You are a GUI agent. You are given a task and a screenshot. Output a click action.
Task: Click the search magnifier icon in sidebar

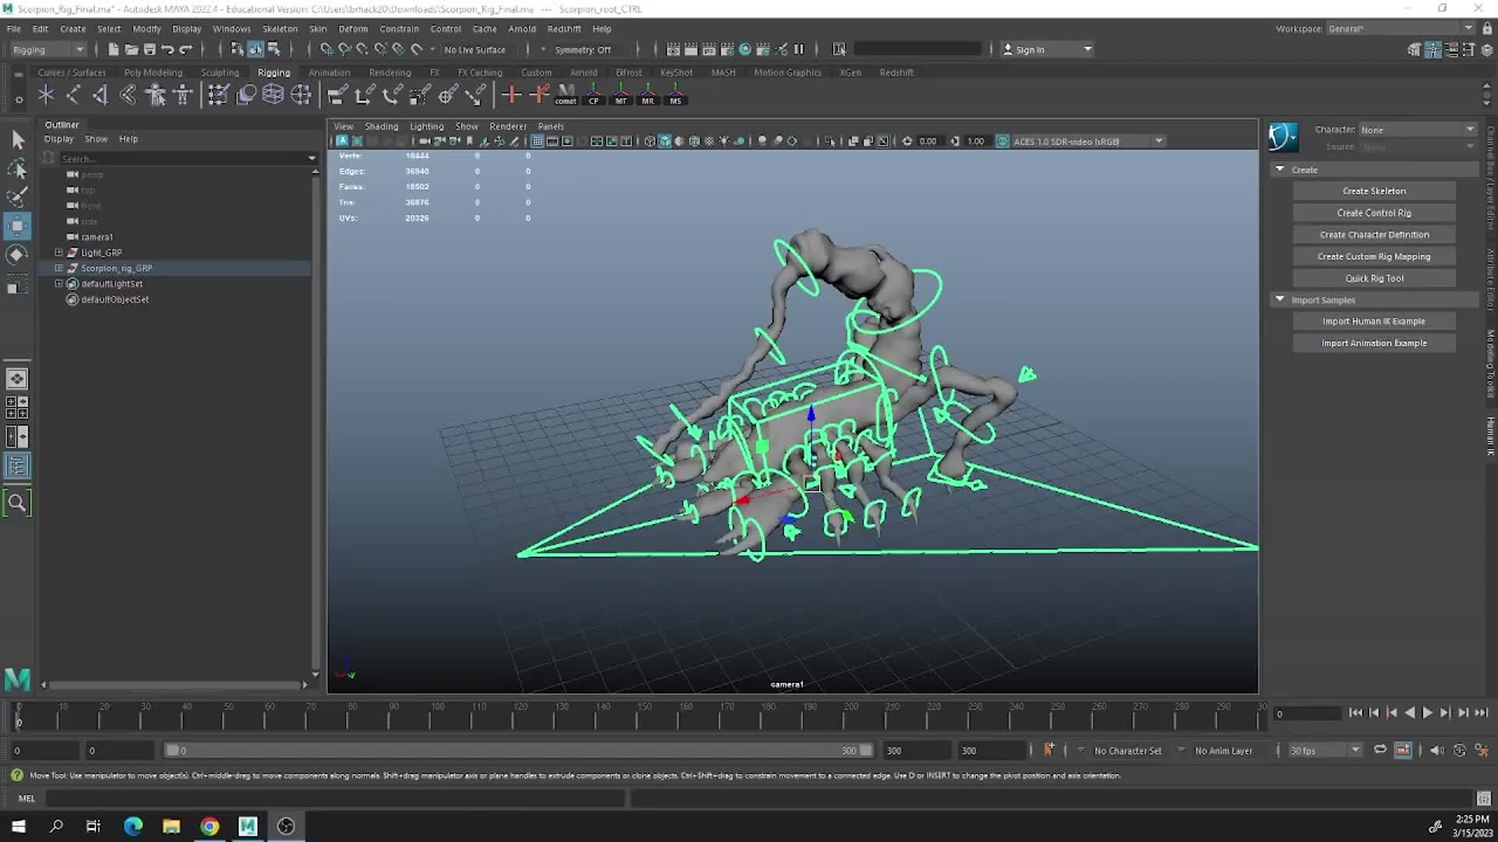[x=16, y=503]
